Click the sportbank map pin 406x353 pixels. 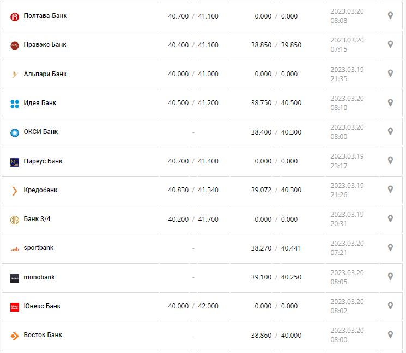pyautogui.click(x=390, y=247)
